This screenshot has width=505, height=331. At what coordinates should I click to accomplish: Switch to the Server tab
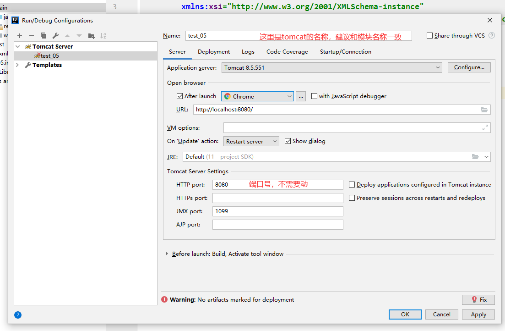pyautogui.click(x=177, y=52)
